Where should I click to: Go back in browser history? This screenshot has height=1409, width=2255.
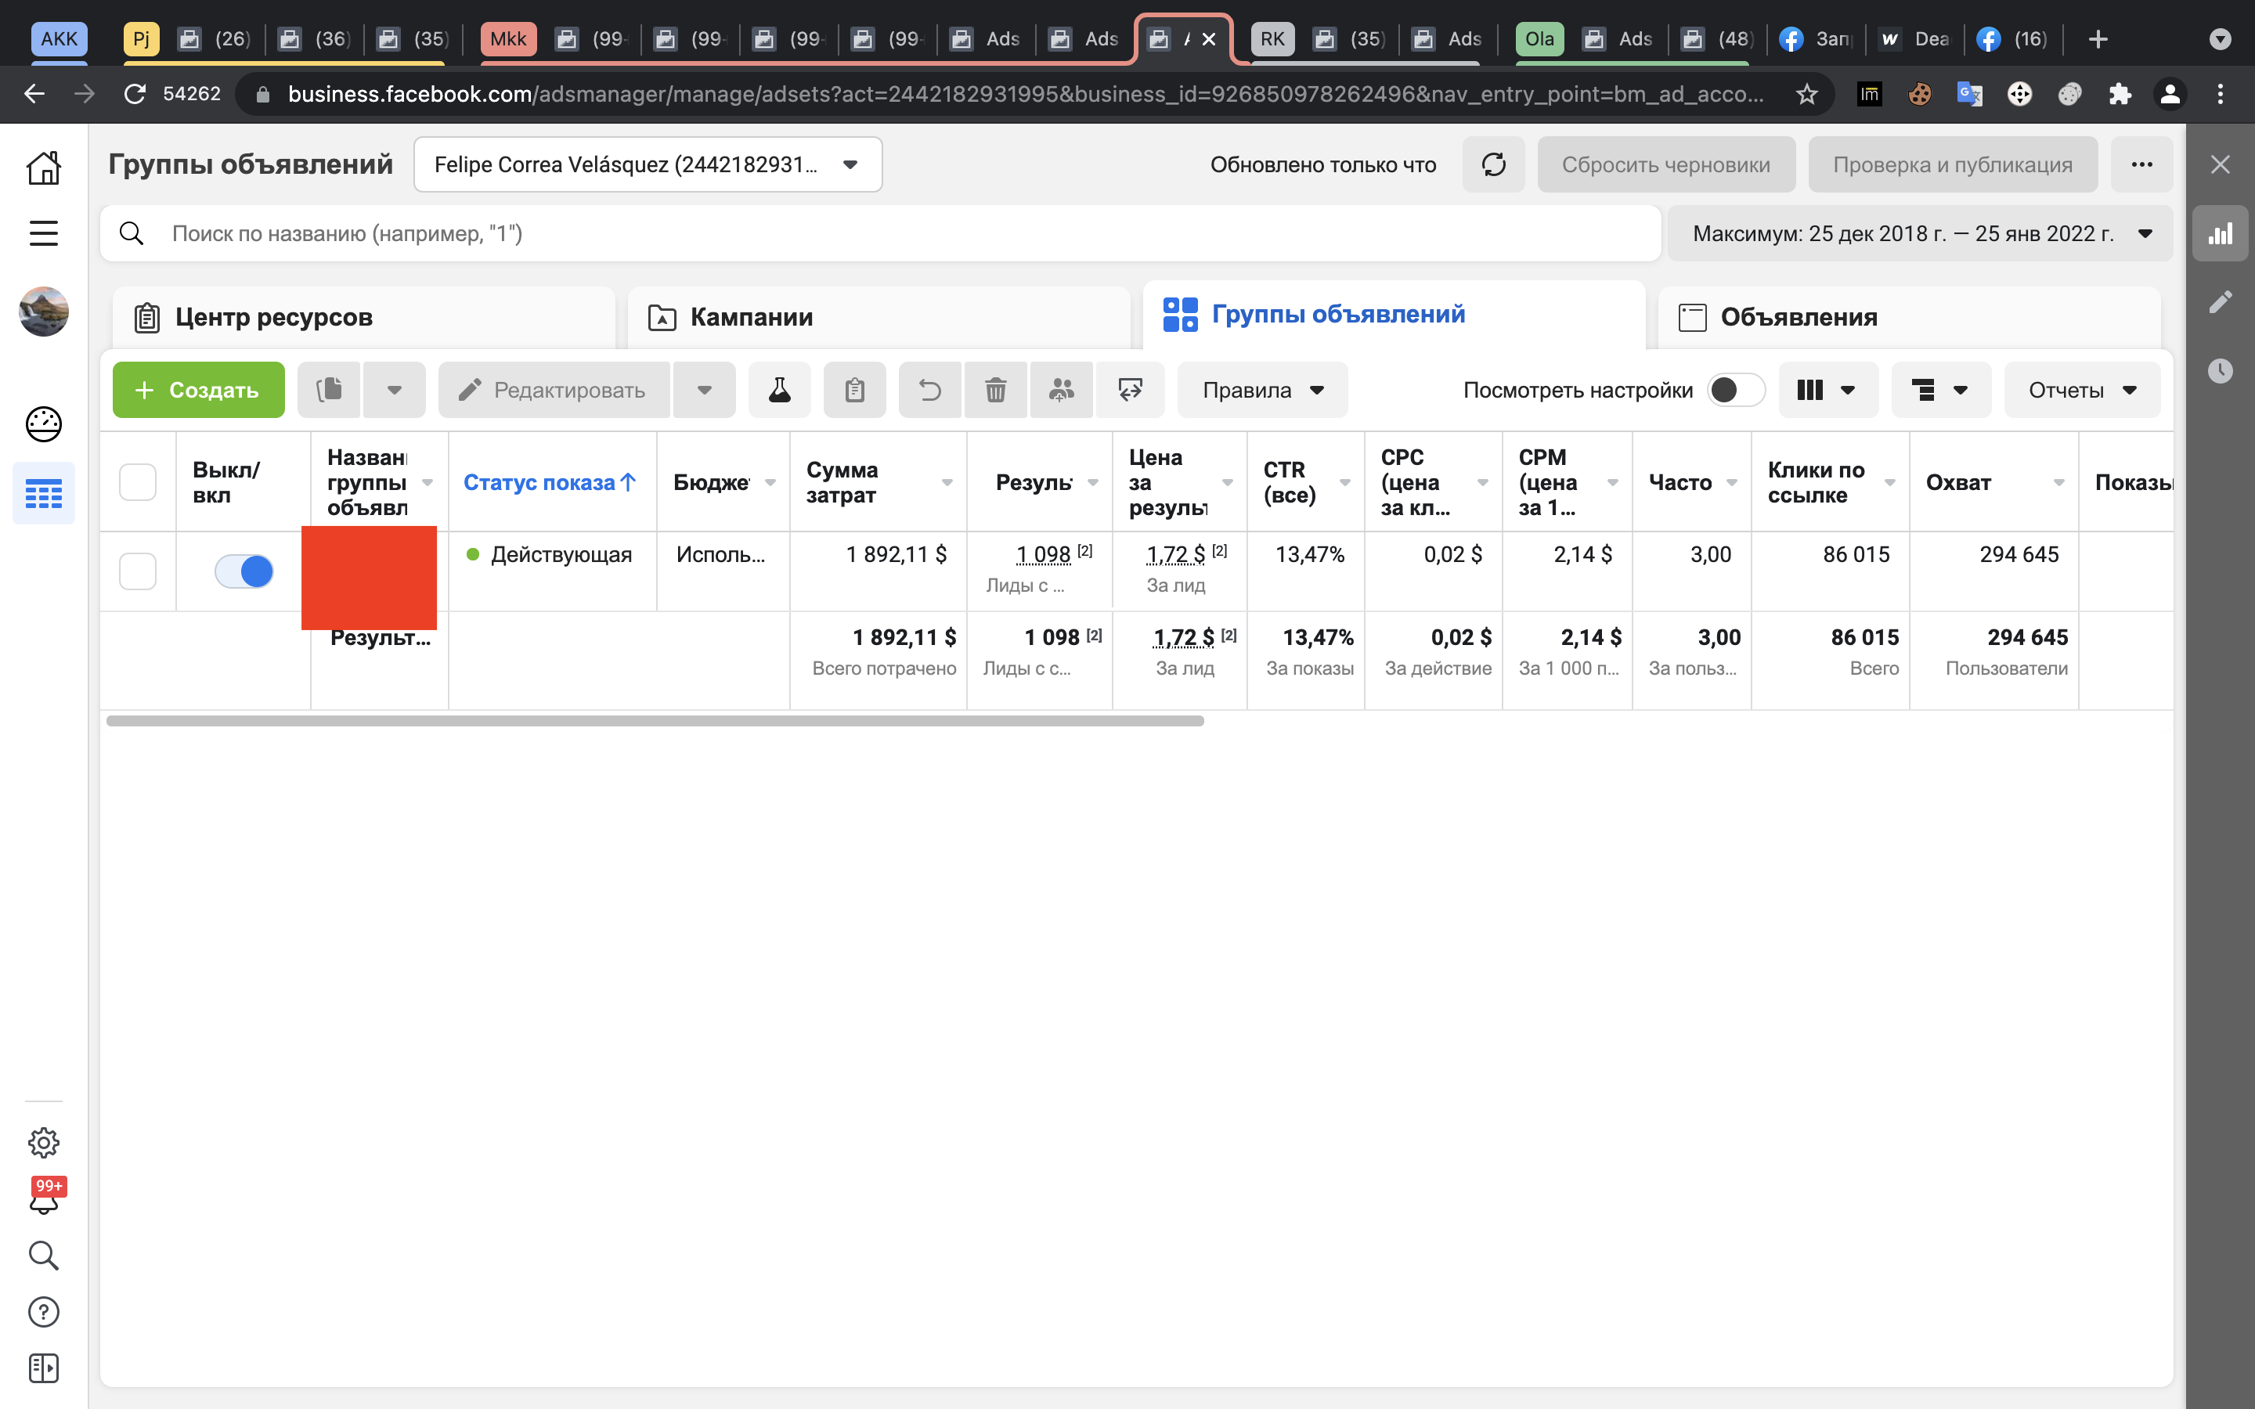(34, 94)
